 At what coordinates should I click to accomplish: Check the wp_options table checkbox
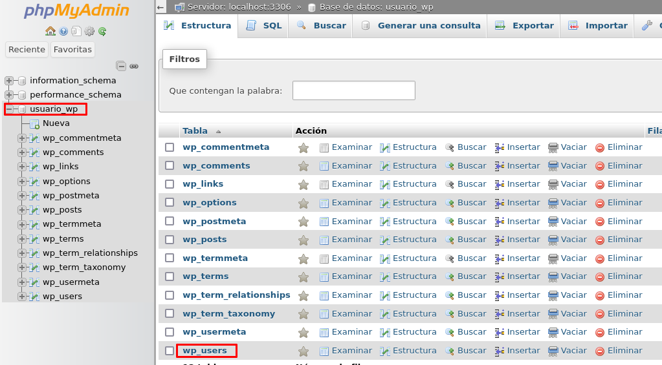pos(170,202)
